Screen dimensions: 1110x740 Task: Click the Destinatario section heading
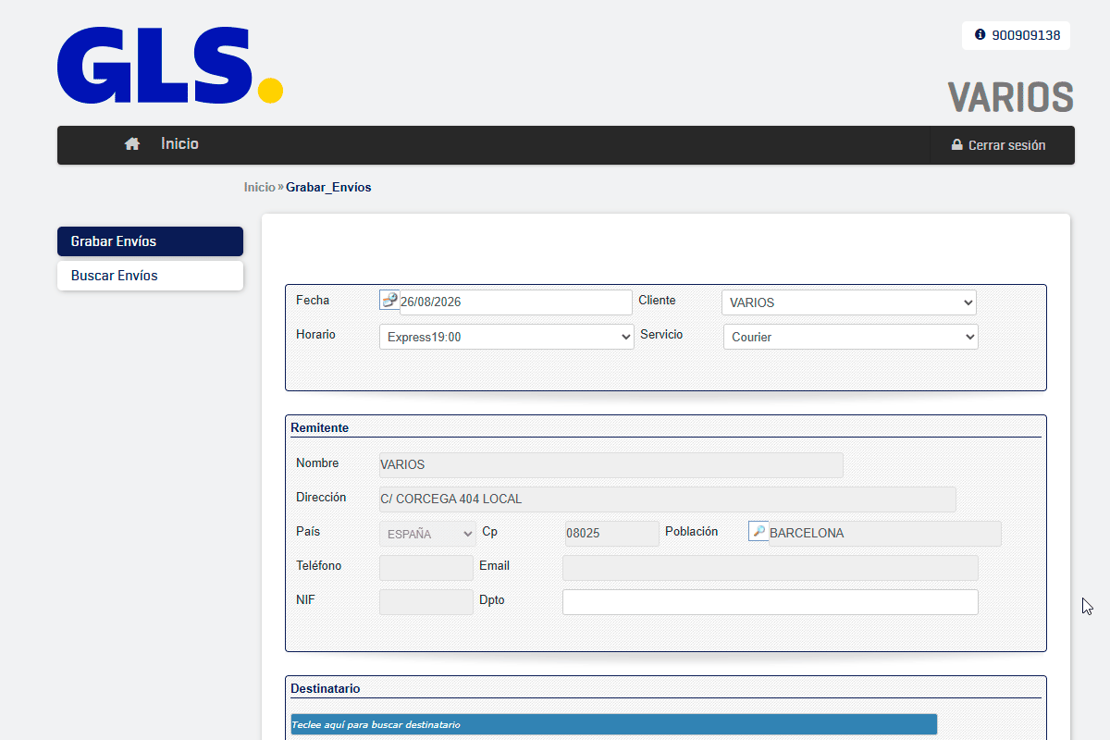[x=325, y=689]
